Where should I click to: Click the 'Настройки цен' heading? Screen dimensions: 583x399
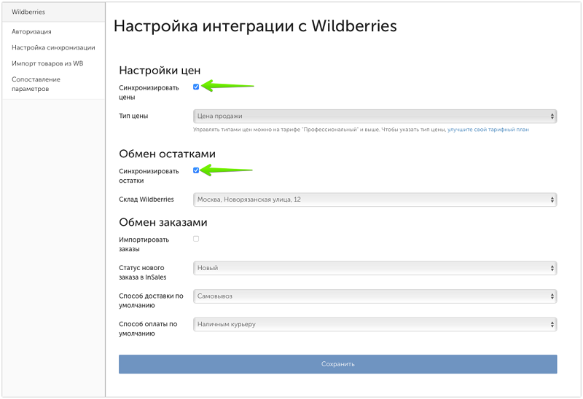[160, 70]
